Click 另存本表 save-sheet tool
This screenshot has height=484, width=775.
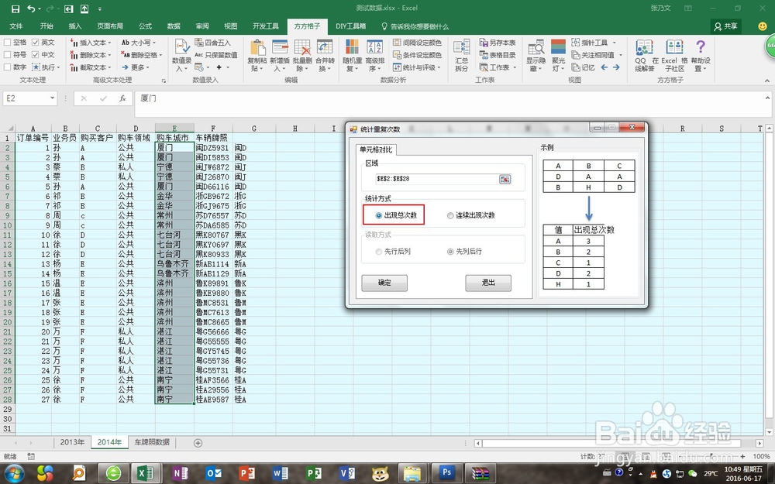[498, 43]
